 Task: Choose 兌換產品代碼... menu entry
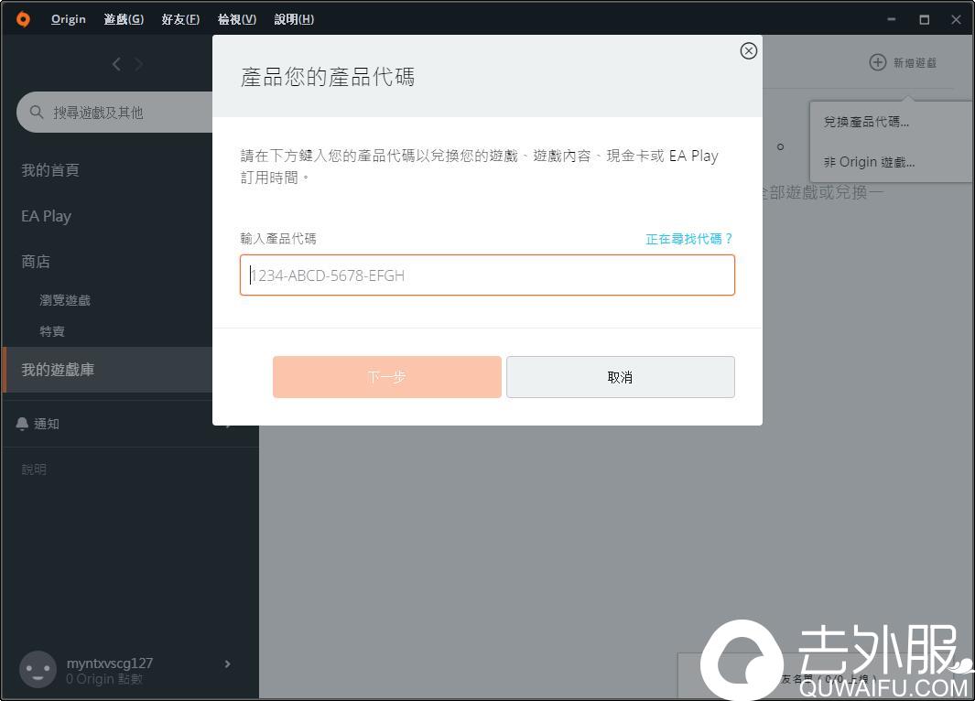tap(866, 122)
